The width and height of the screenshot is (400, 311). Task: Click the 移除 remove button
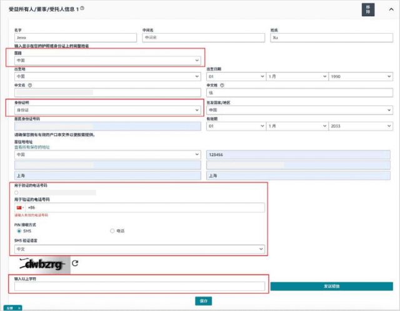tap(368, 9)
